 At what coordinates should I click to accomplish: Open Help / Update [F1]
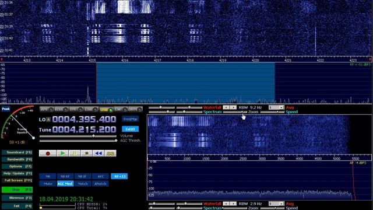point(17,173)
